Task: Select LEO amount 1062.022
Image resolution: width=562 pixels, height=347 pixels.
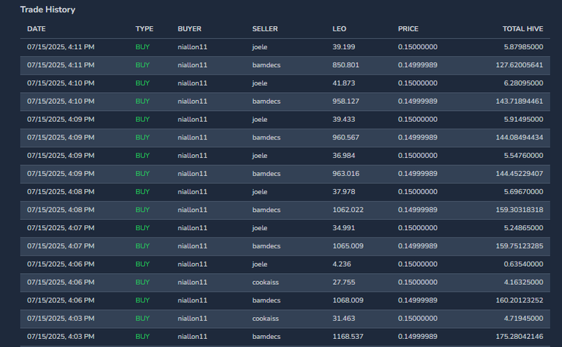Action: click(x=348, y=210)
